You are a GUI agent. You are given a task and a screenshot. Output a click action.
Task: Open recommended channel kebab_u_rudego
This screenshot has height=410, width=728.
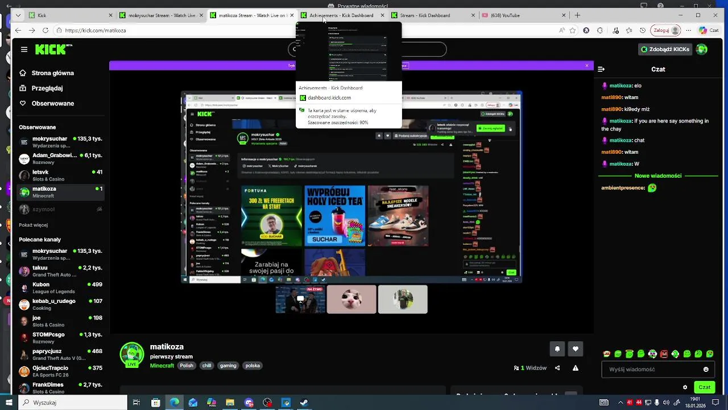(x=60, y=304)
